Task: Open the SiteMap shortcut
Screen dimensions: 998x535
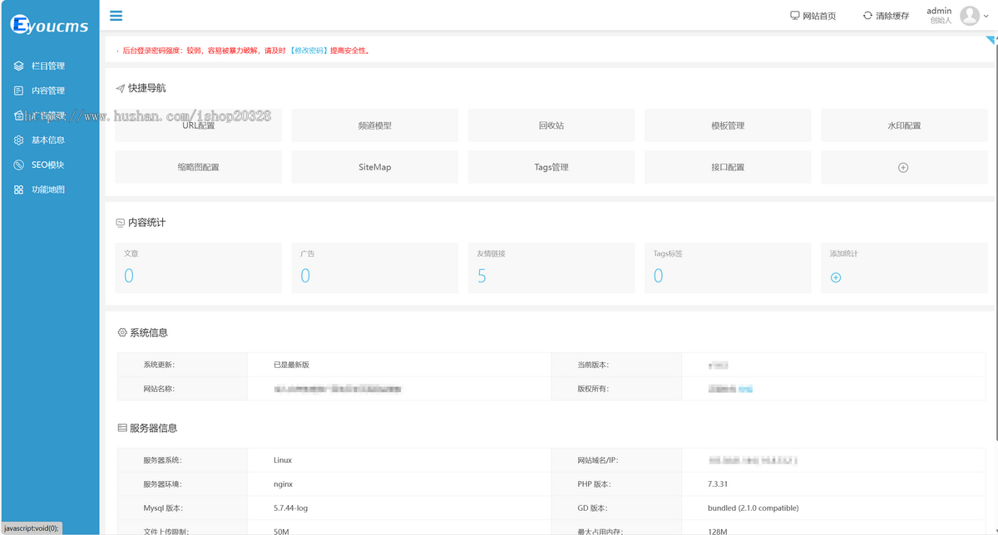Action: pos(374,167)
